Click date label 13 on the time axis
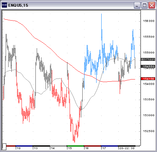Screen dimensions: 157x152 pos(36,148)
